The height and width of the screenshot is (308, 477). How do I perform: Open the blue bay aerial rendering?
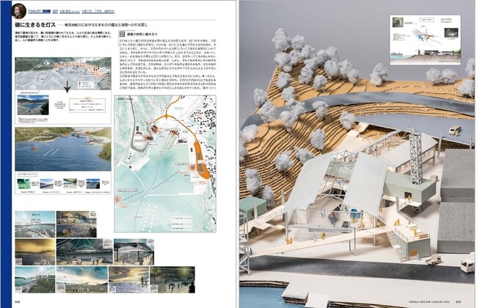(x=63, y=149)
